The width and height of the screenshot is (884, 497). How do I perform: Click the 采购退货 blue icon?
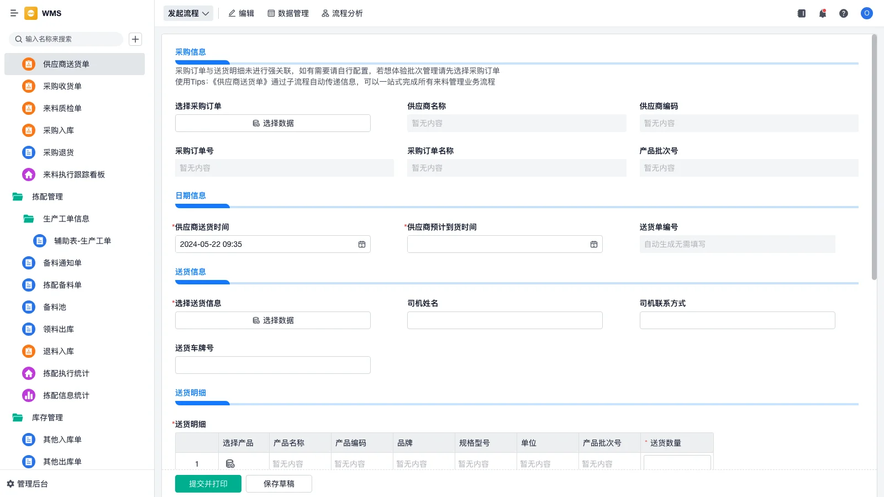click(29, 152)
